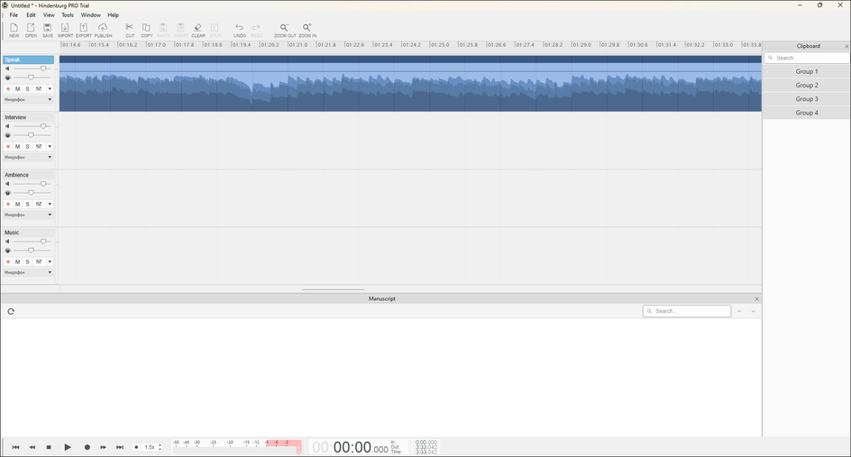Open Ambience track input source dropdown

(x=28, y=215)
